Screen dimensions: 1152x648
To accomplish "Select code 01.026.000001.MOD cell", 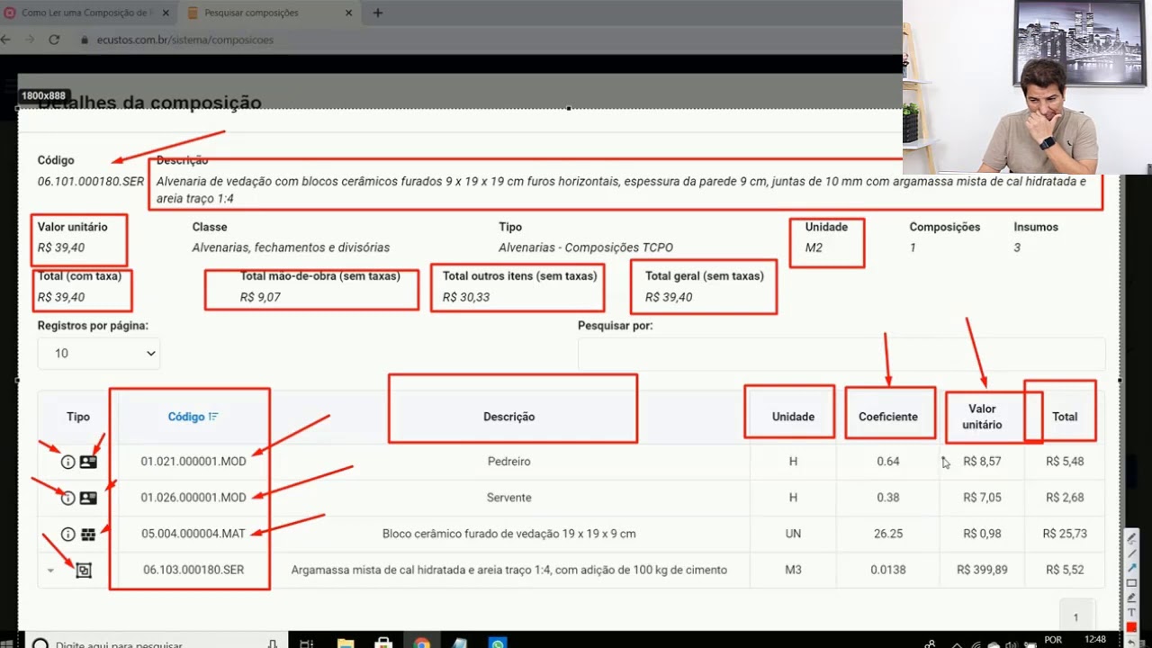I will [193, 498].
